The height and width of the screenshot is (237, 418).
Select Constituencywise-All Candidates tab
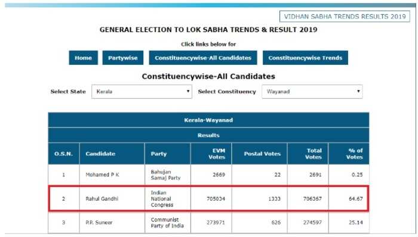203,58
